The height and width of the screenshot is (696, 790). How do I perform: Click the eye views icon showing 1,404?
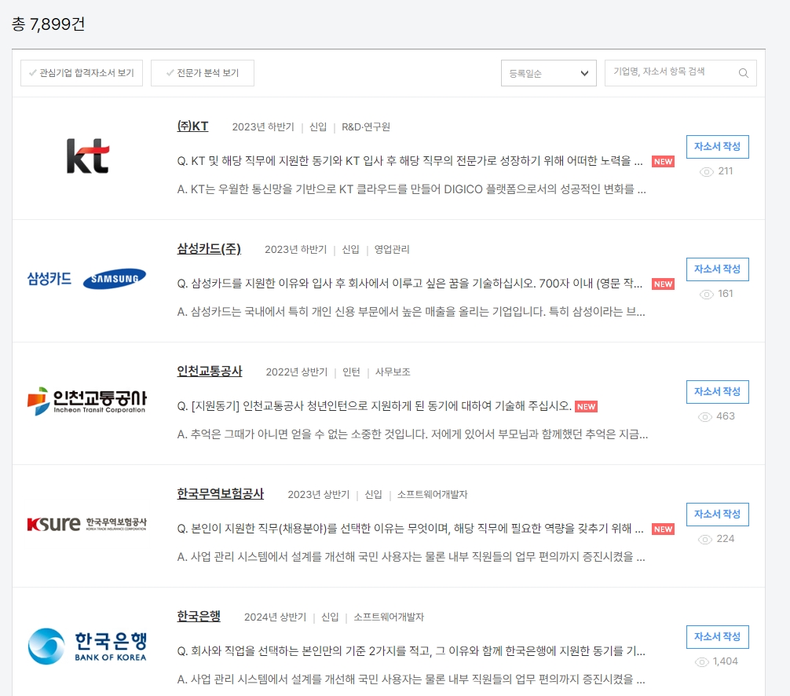pos(702,661)
